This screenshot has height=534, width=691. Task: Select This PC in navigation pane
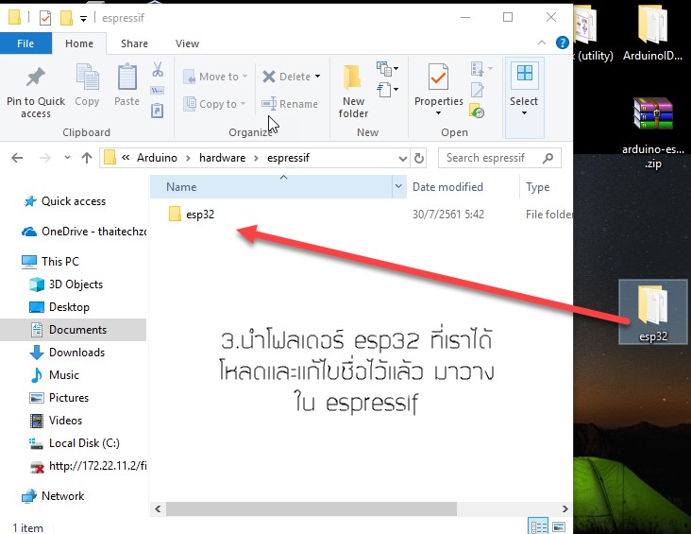[50, 261]
